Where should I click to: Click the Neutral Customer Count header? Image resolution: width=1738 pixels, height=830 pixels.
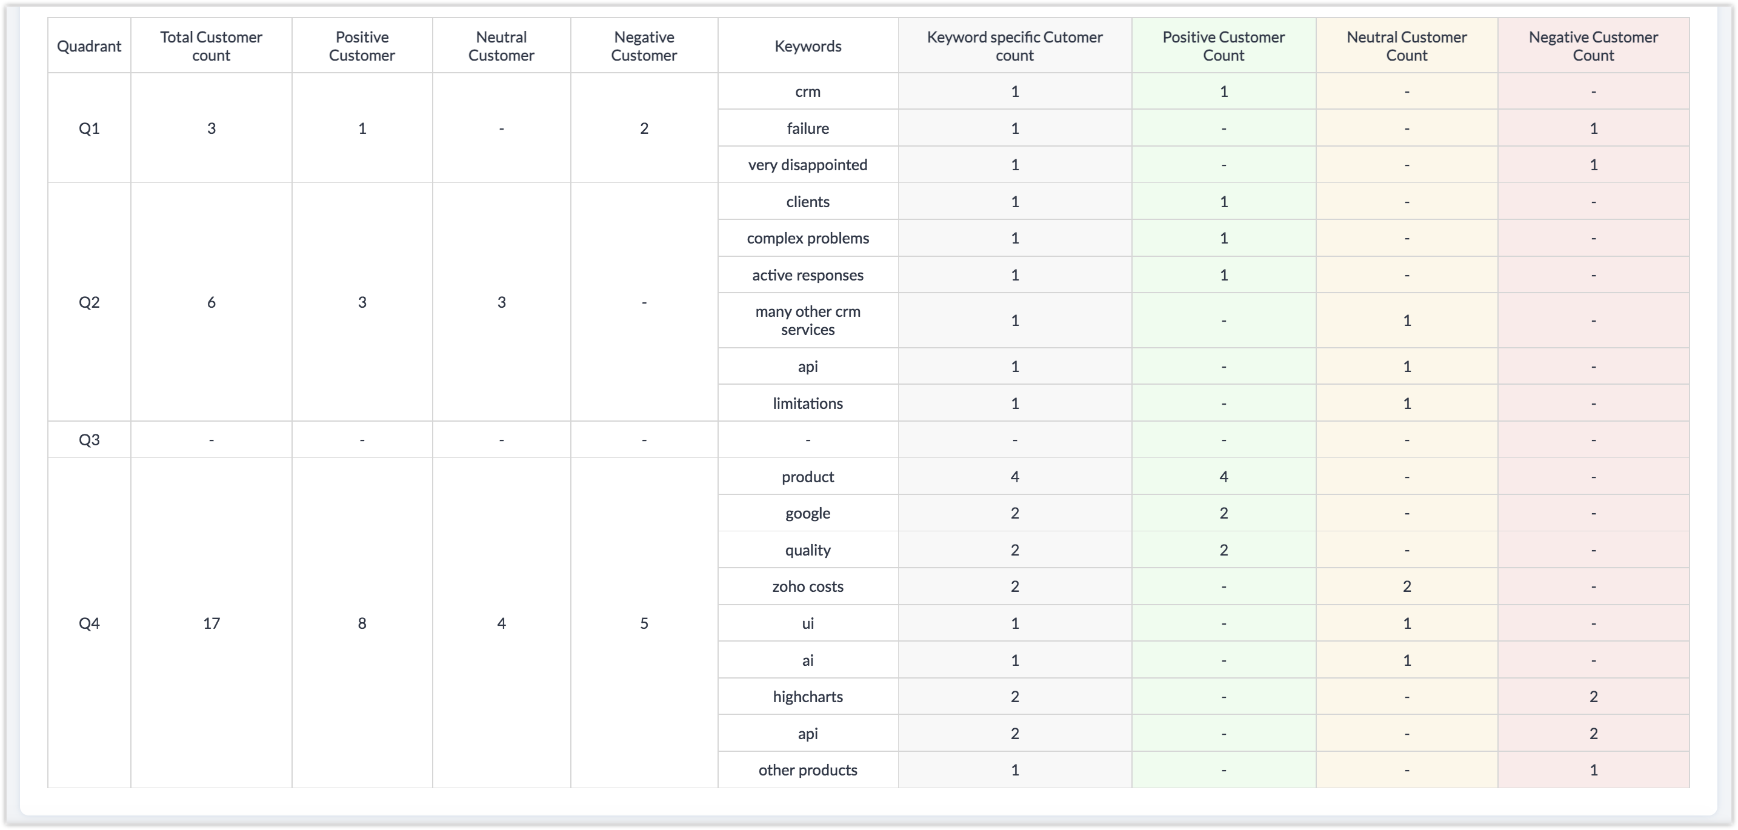(1407, 46)
